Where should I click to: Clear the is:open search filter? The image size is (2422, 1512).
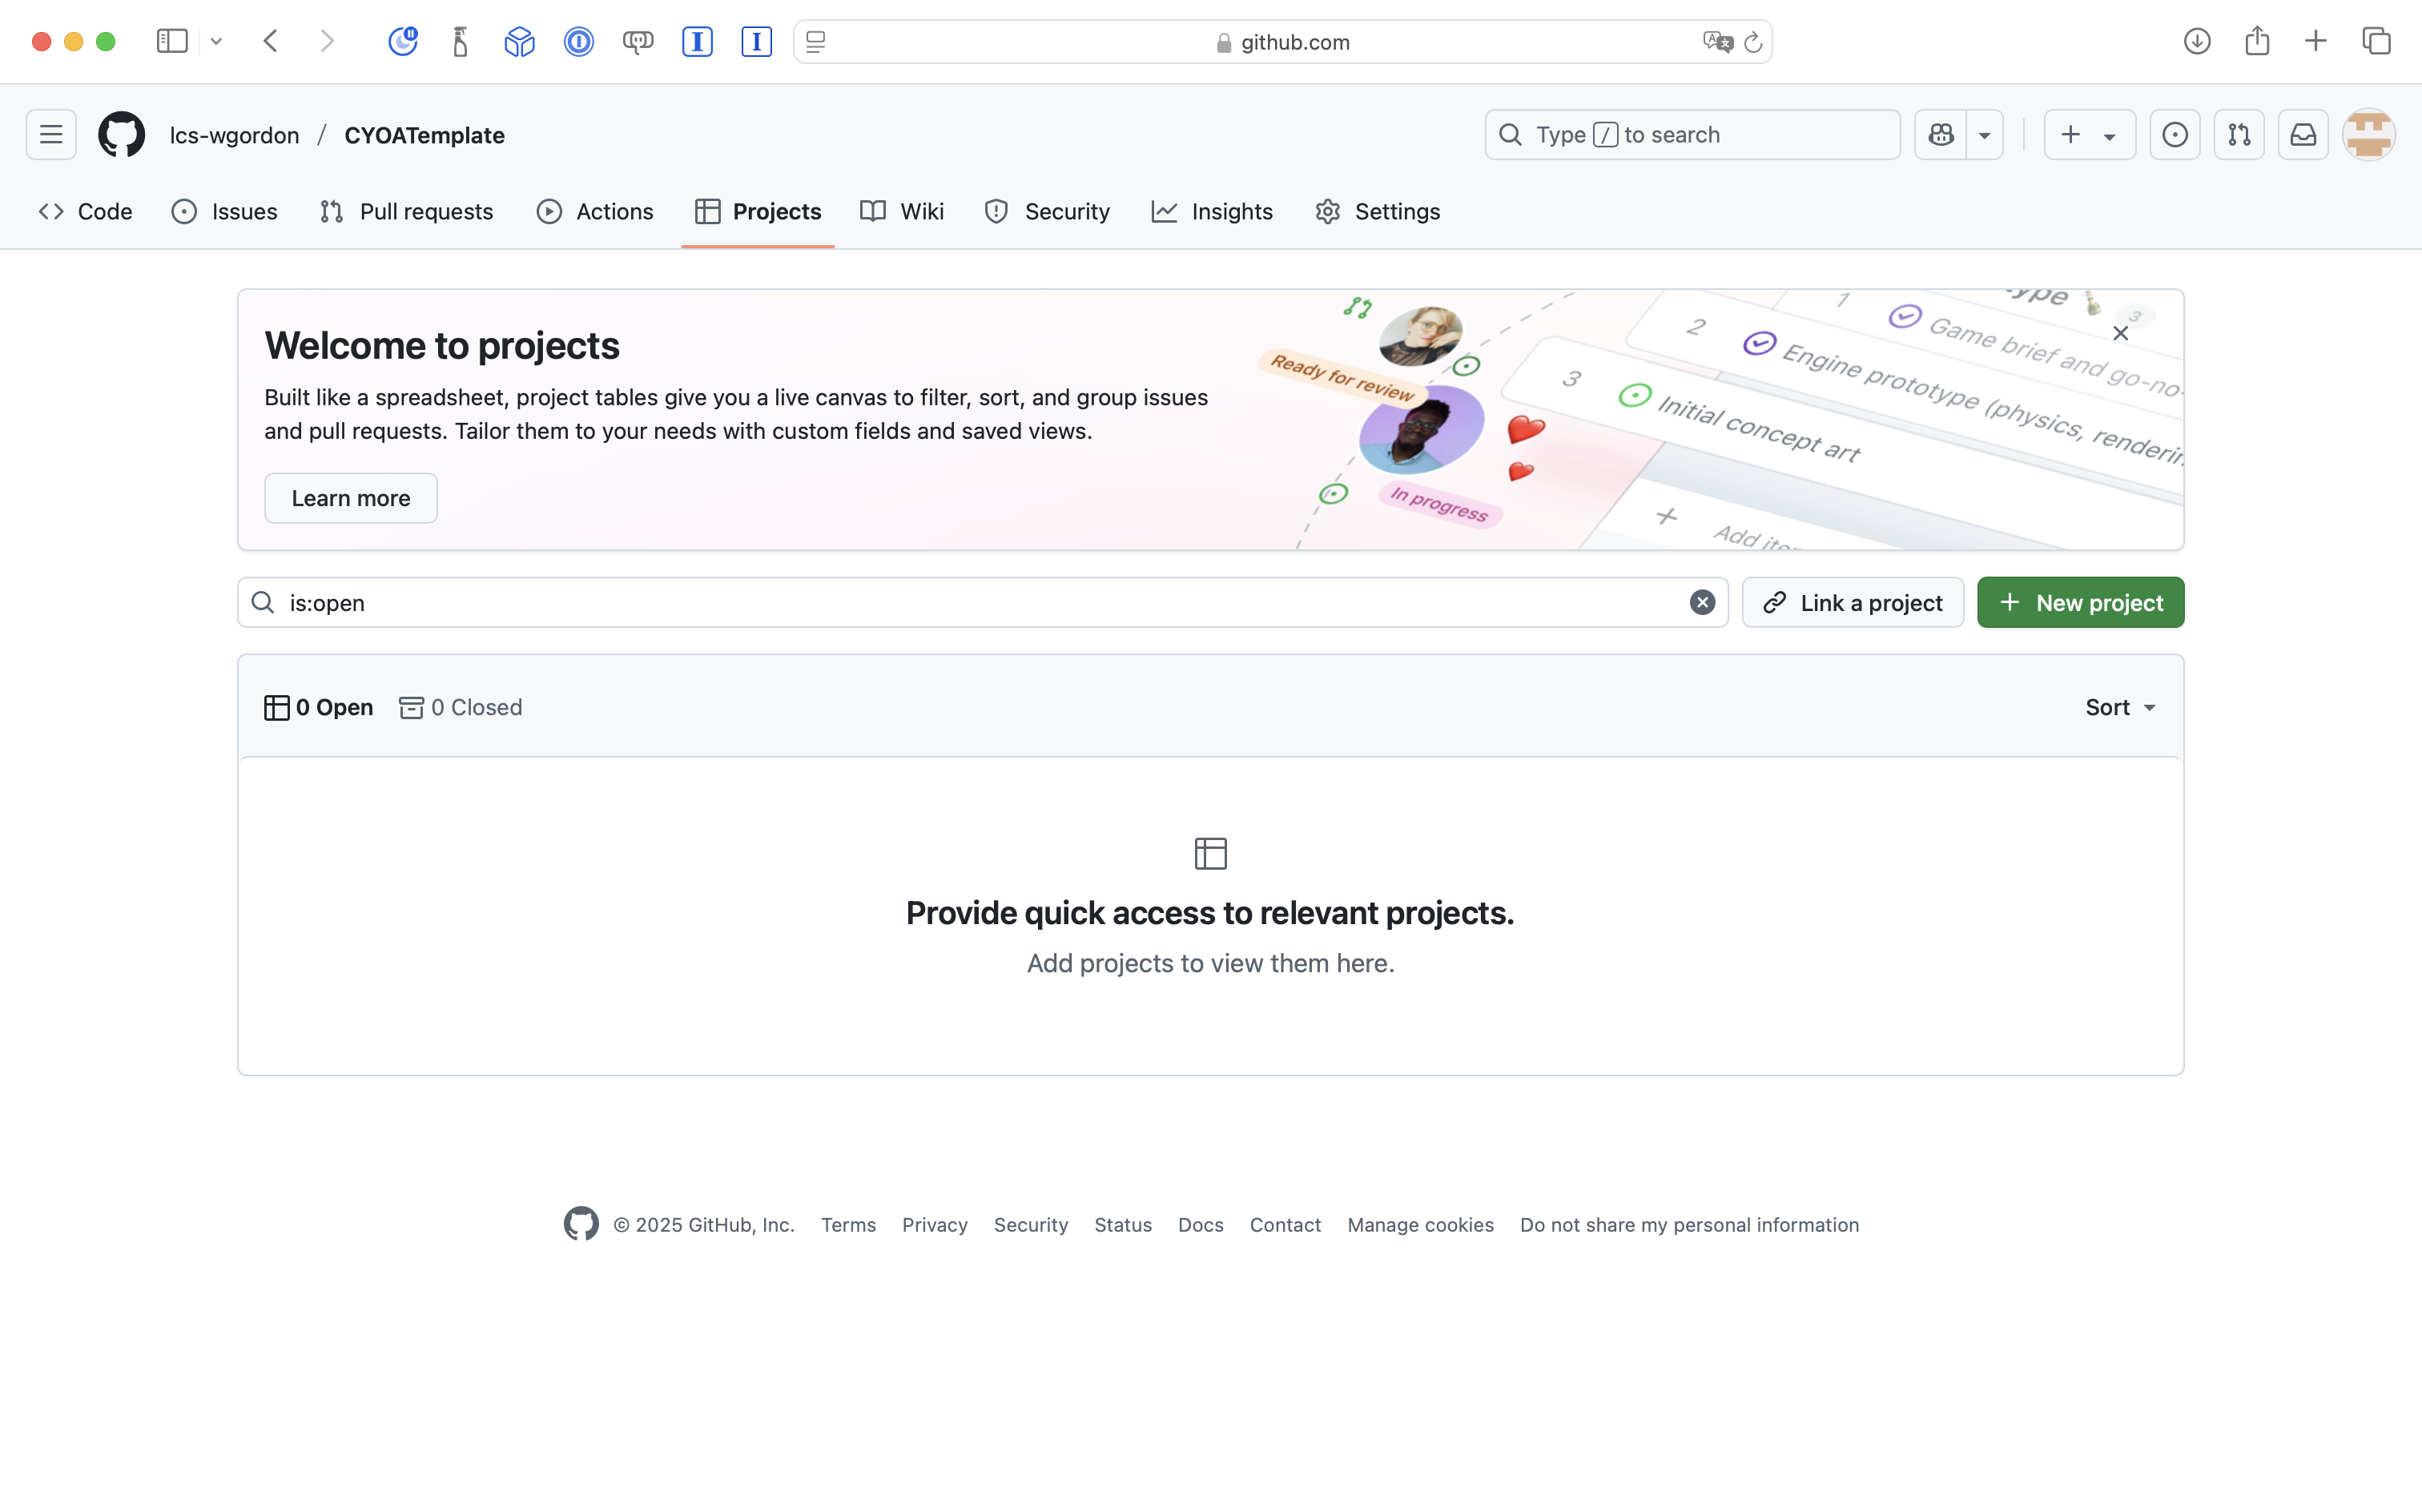point(1702,603)
